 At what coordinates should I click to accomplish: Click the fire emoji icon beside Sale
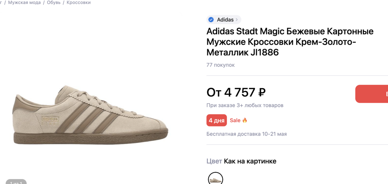245,120
